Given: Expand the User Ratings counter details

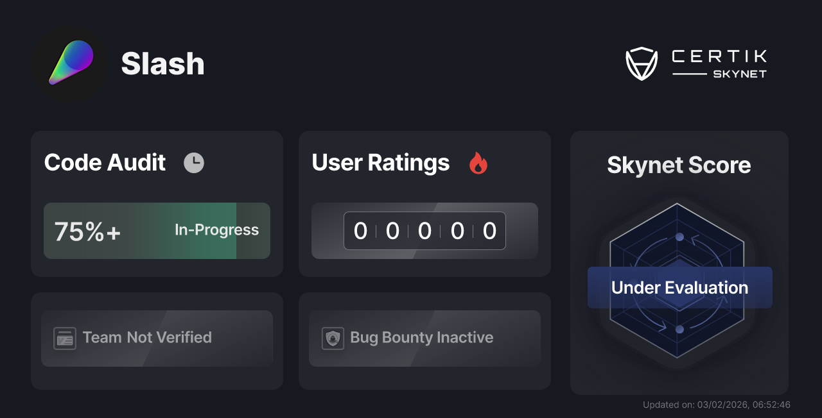Looking at the screenshot, I should point(424,231).
